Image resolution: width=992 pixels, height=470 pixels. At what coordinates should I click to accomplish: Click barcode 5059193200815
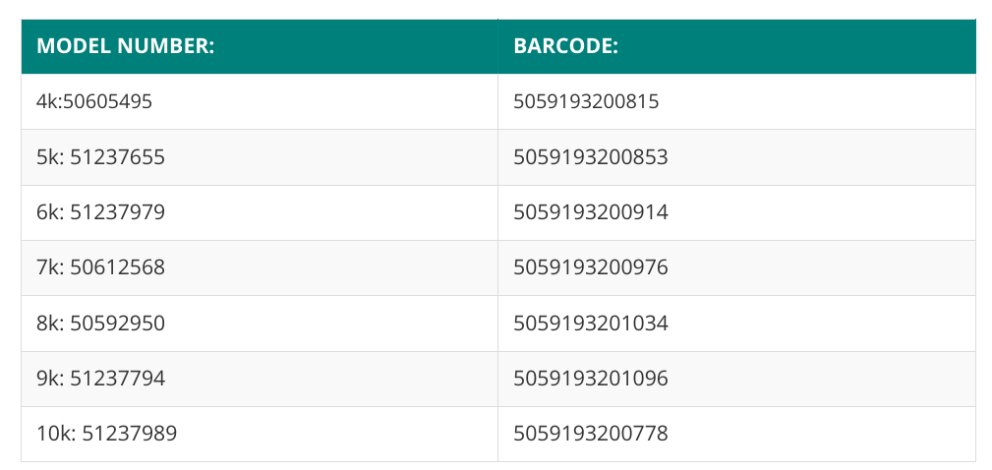coord(586,101)
